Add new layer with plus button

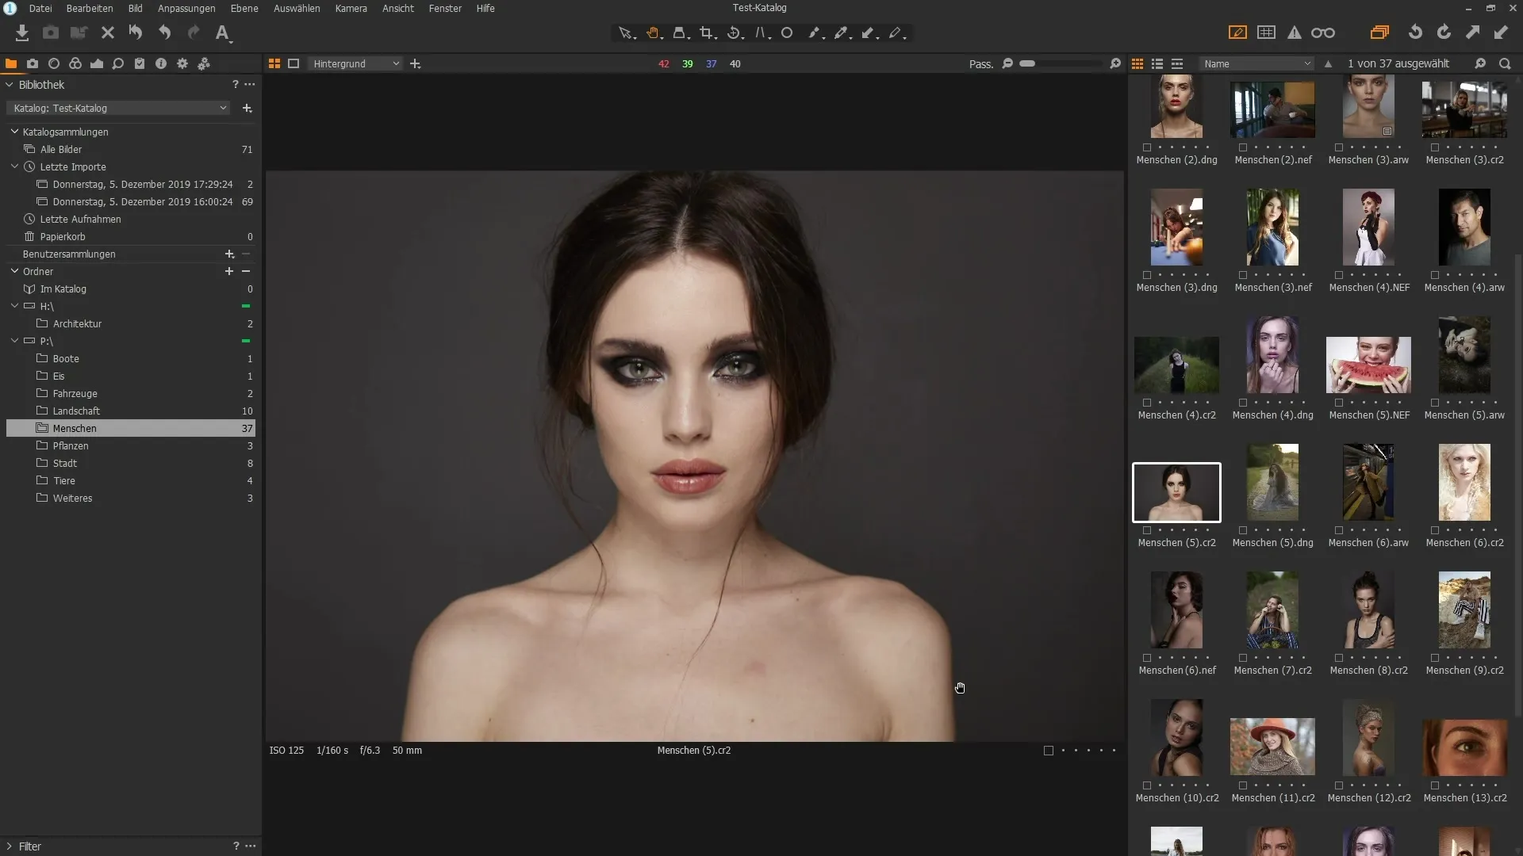tap(415, 63)
